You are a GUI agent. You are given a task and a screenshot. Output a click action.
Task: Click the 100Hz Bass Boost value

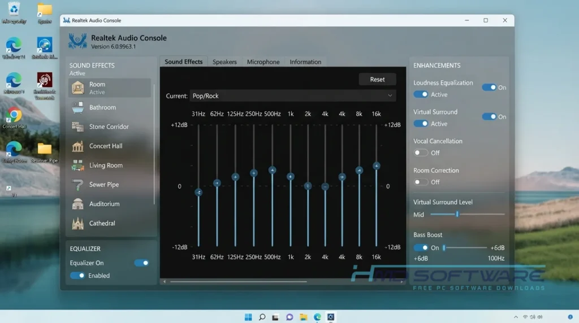tap(496, 259)
